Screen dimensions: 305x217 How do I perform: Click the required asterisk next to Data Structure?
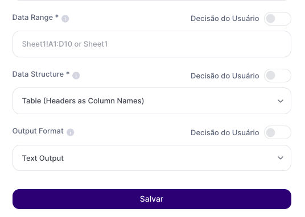point(68,73)
